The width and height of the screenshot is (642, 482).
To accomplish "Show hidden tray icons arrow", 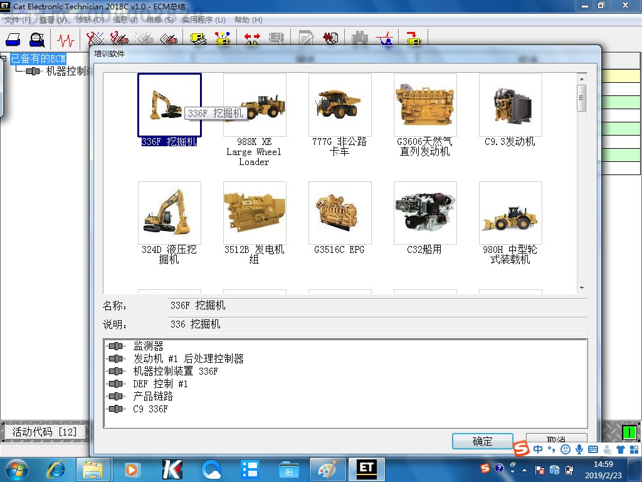I will 525,469.
